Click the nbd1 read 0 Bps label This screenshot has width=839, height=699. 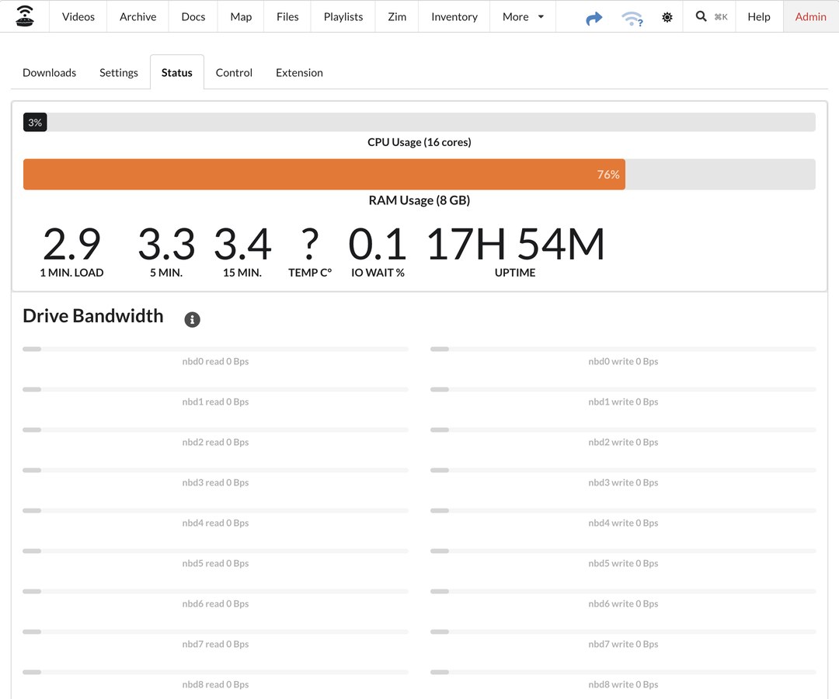coord(215,402)
